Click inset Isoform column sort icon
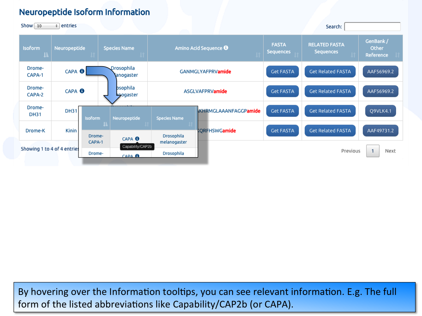The image size is (422, 316). point(105,124)
